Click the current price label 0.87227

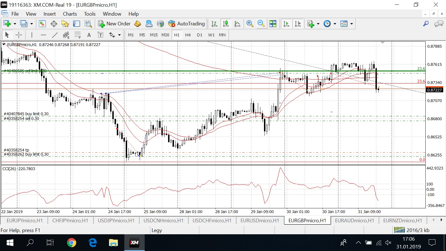pos(434,90)
